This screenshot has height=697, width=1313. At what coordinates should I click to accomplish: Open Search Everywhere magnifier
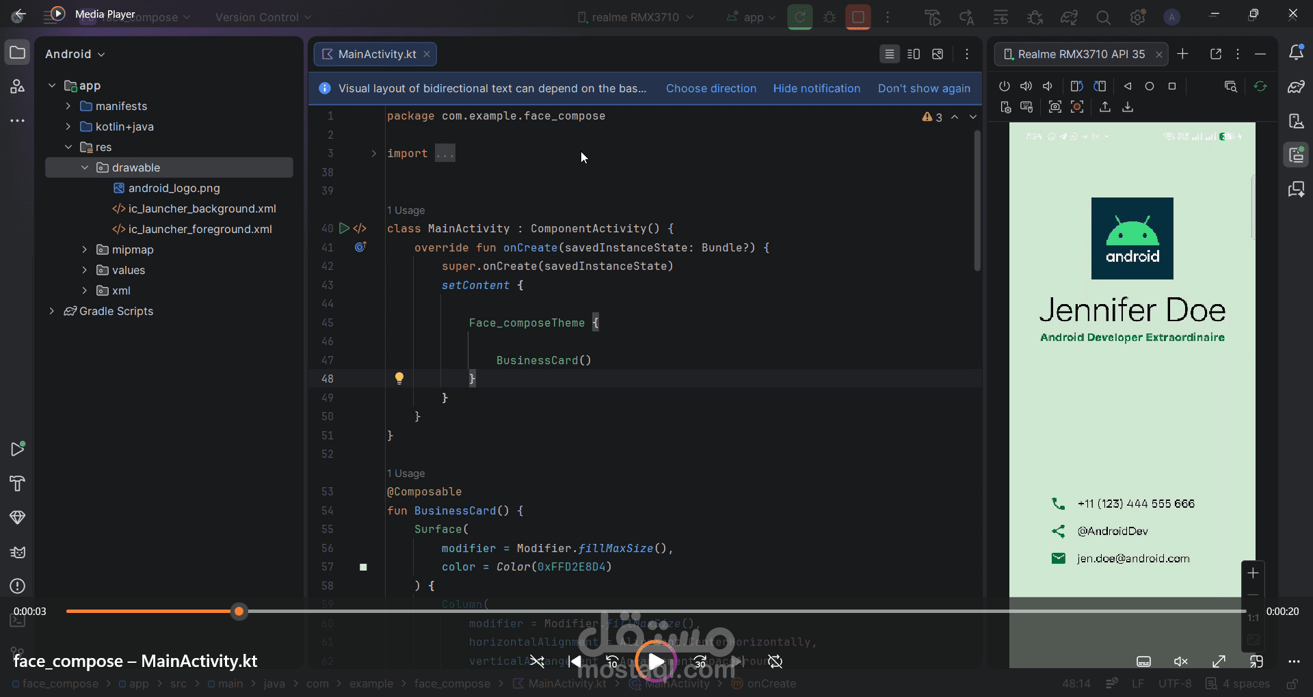[x=1103, y=18]
